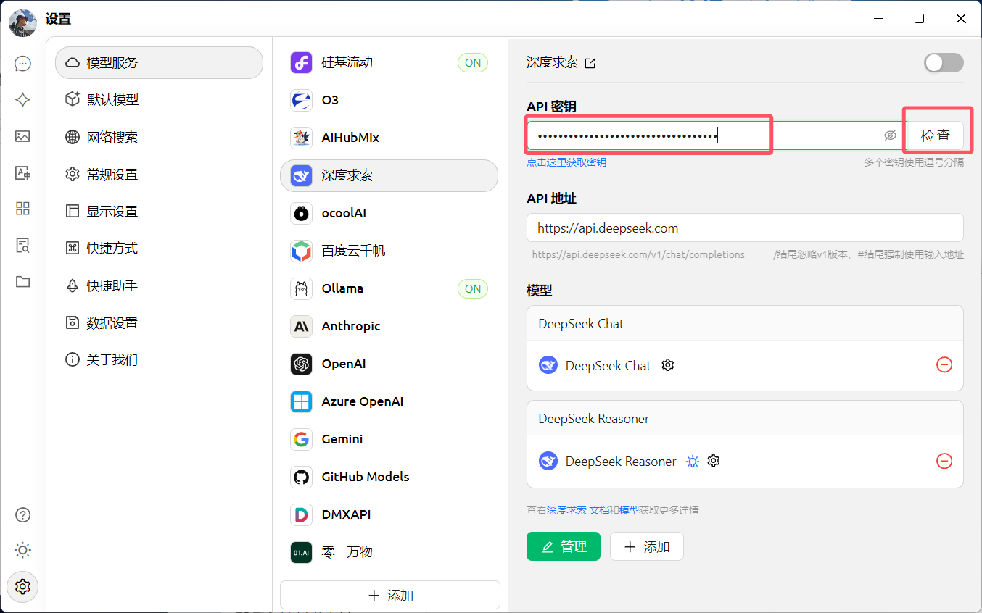
Task: Open the chat assistant icon in sidebar
Action: tap(22, 64)
